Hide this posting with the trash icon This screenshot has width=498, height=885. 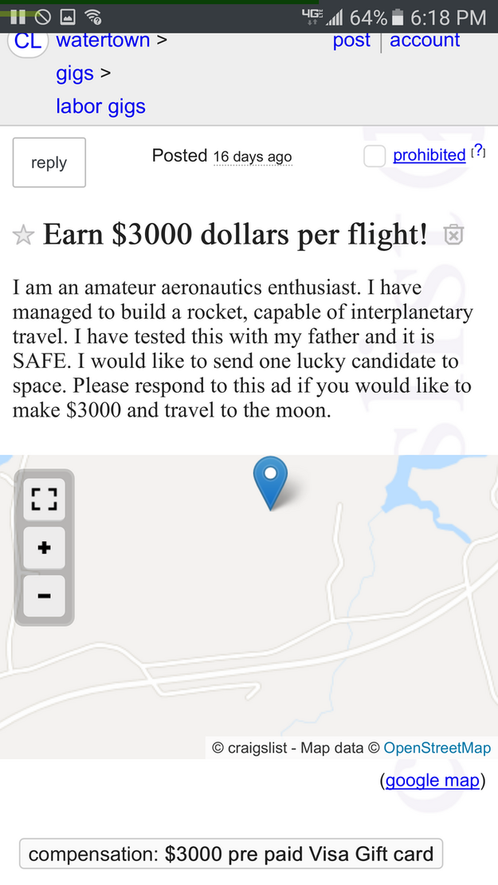(x=453, y=235)
